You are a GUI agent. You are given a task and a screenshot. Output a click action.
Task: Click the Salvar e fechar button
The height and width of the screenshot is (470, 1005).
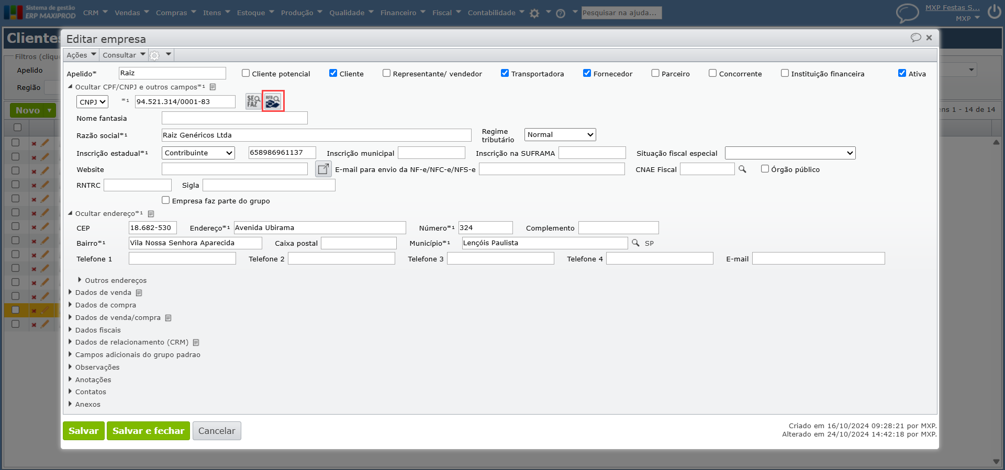click(x=148, y=431)
